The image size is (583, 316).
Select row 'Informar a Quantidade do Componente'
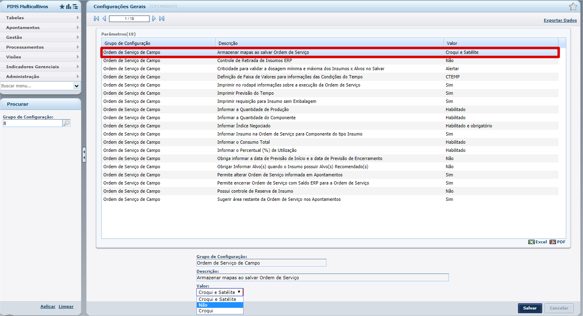330,118
